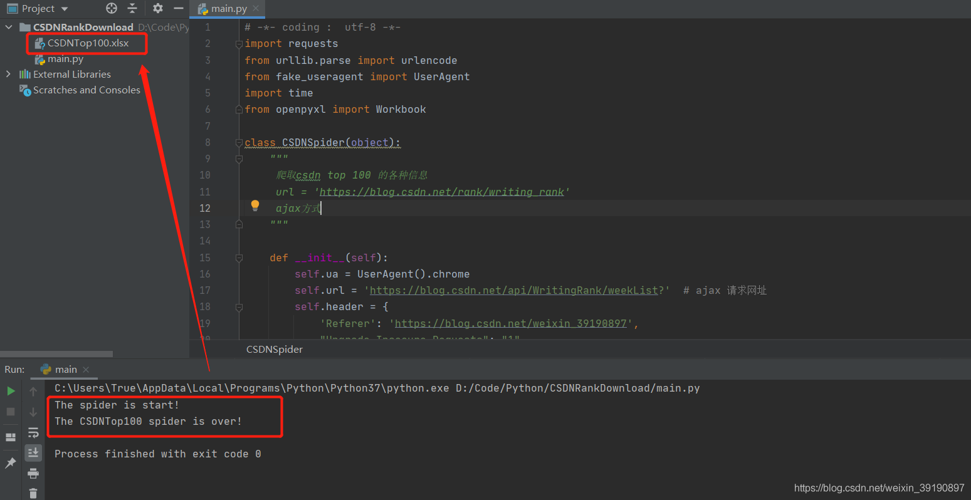This screenshot has width=971, height=500.
Task: Click the yellow lightbulb intention icon
Action: (255, 206)
